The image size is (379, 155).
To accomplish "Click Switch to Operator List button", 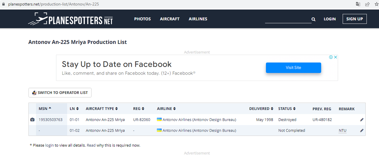I will pos(60,93).
